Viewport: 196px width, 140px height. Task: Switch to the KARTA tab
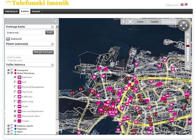point(25,11)
